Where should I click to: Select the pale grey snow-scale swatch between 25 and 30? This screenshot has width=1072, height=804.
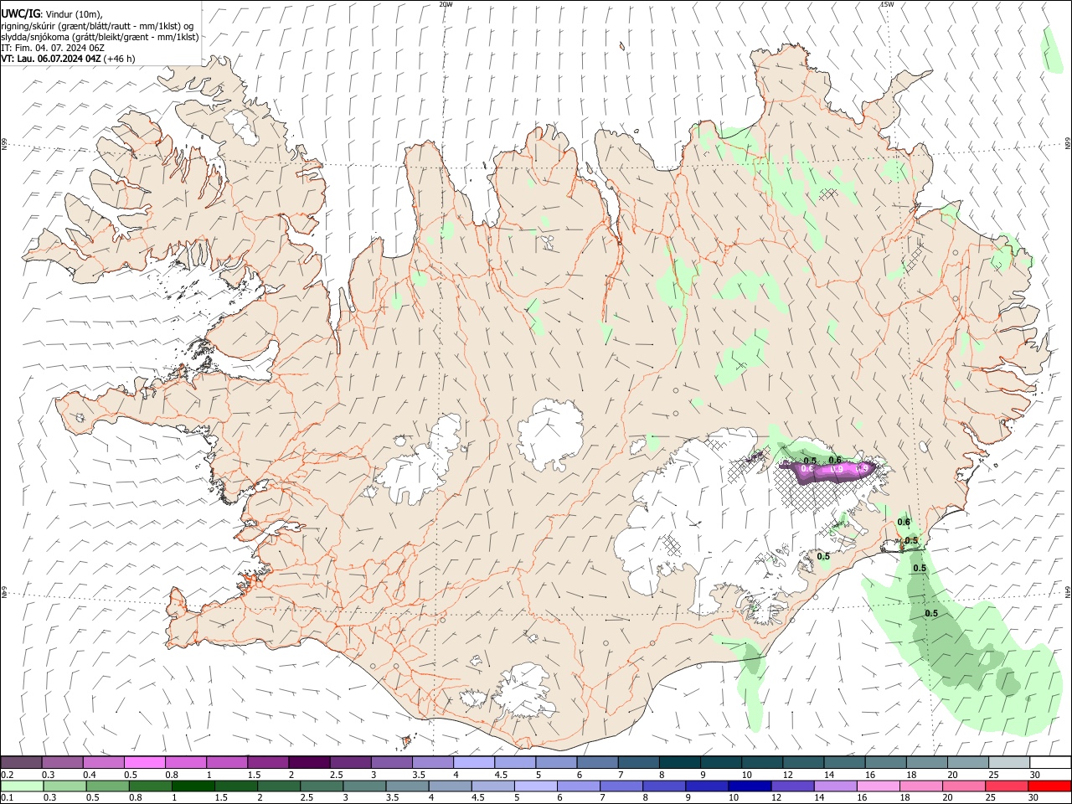click(x=1009, y=762)
